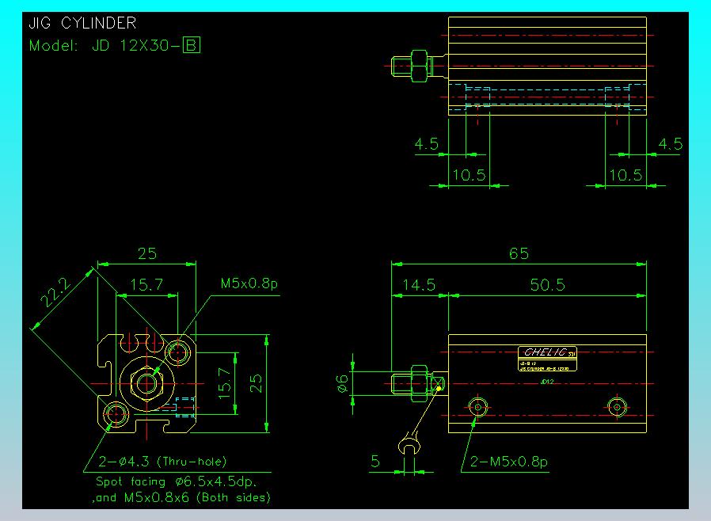Click the boxed B in model name
This screenshot has width=711, height=521.
point(192,45)
